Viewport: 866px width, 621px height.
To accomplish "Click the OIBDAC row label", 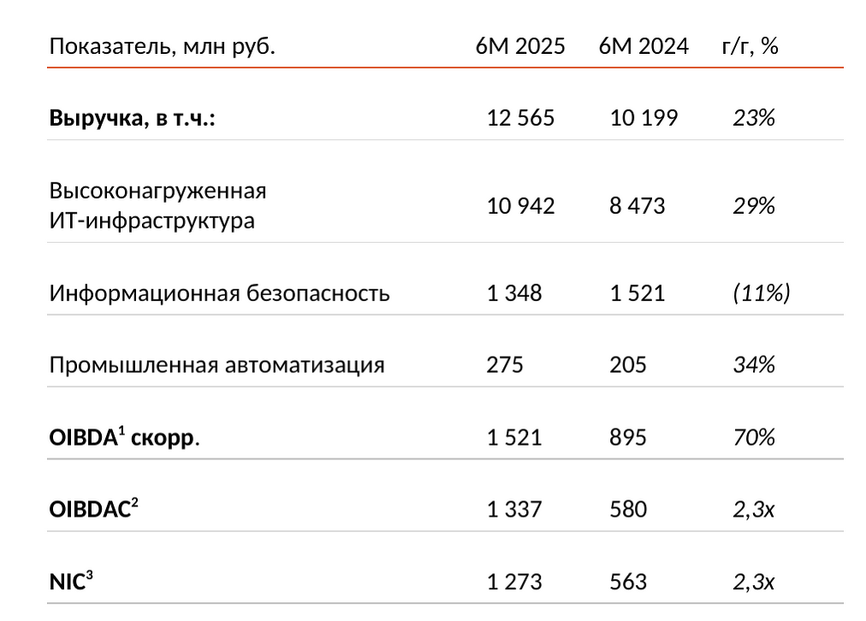I will tap(93, 509).
